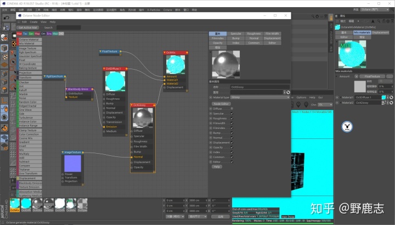Uncheck the Filmwidth checkbox

232,123
